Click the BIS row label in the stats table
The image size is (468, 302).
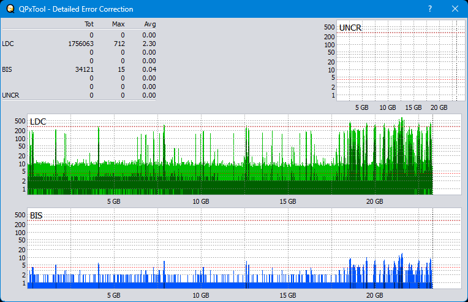point(7,69)
